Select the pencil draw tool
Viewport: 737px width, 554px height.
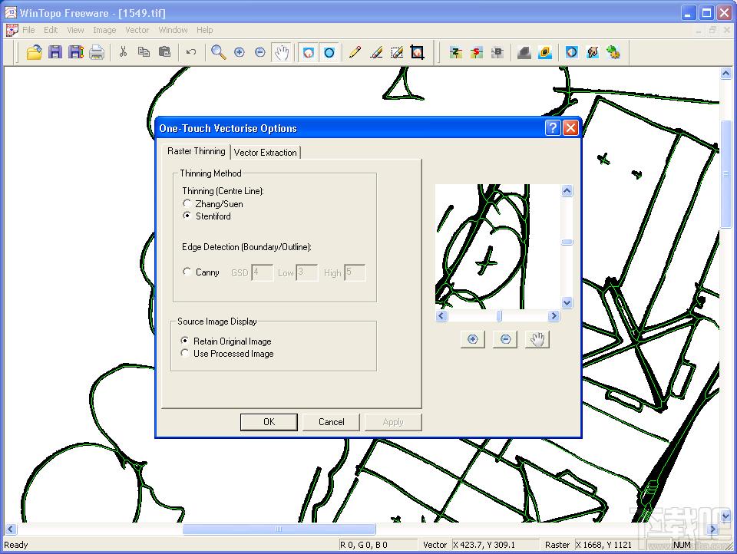coord(355,52)
